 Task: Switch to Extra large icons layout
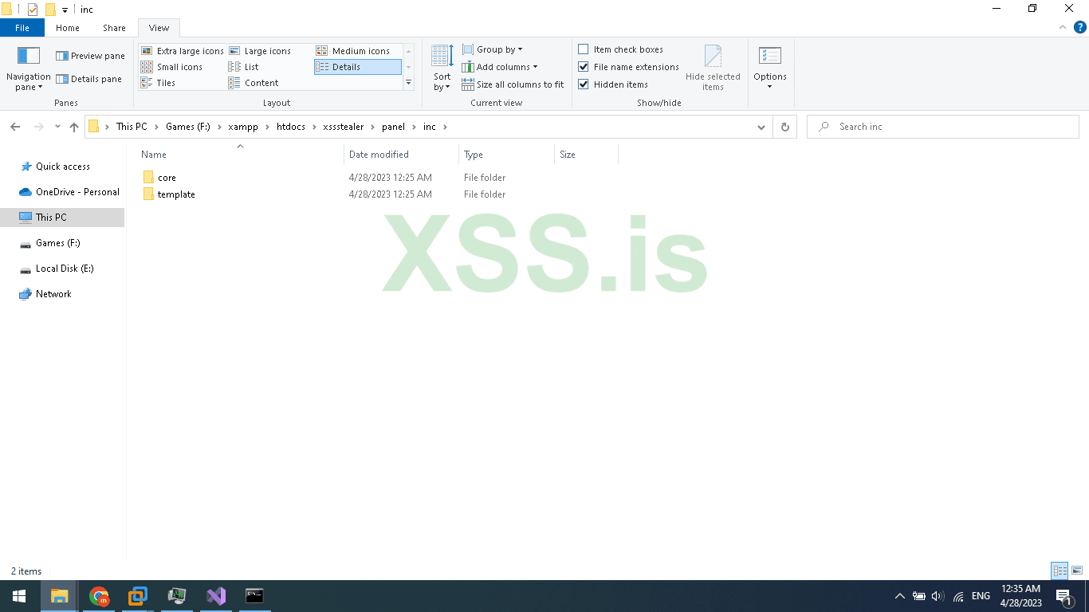point(183,51)
